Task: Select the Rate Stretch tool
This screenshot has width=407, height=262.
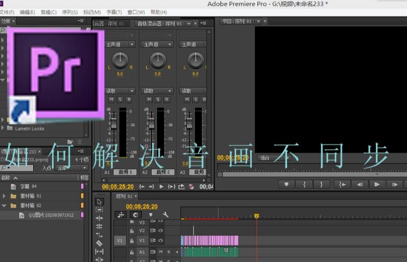Action: tap(100, 235)
